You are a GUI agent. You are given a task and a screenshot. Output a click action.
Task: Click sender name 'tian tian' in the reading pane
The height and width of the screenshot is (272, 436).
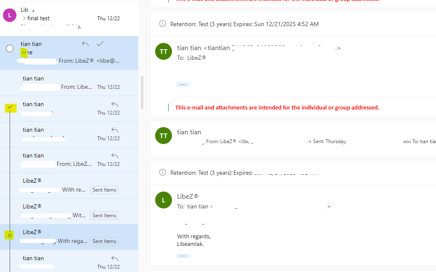[x=189, y=48]
